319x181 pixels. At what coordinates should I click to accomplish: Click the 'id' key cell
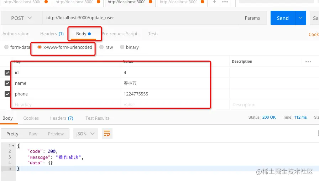(x=67, y=73)
